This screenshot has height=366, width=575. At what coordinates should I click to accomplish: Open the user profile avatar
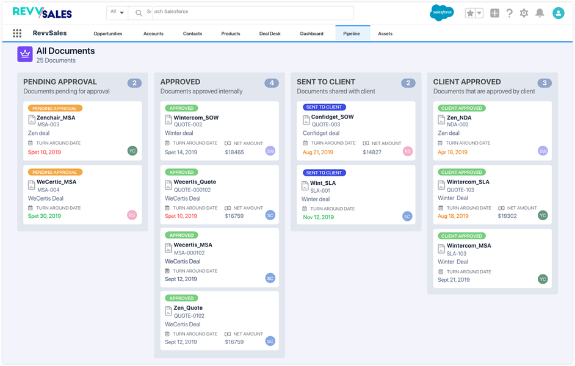[x=559, y=13]
